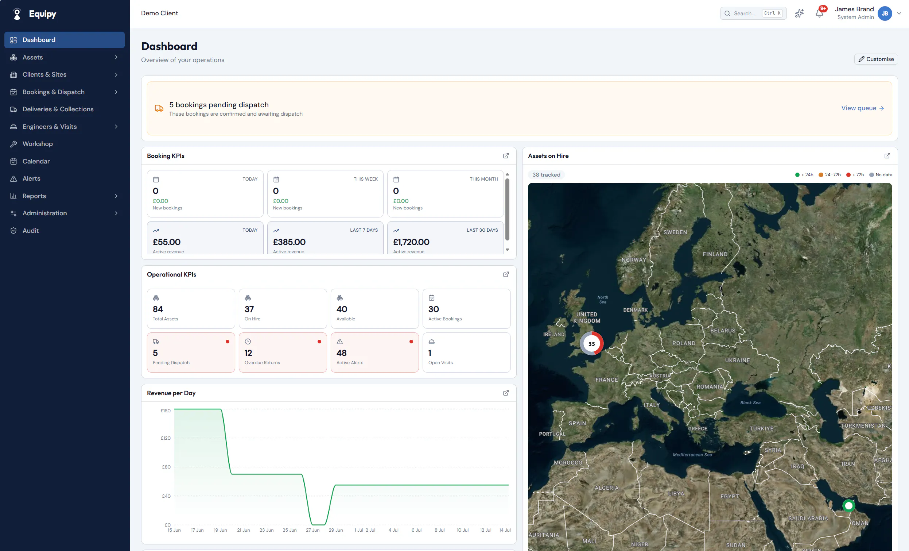This screenshot has height=551, width=909.
Task: Open the Open Visits KPI card
Action: [466, 352]
